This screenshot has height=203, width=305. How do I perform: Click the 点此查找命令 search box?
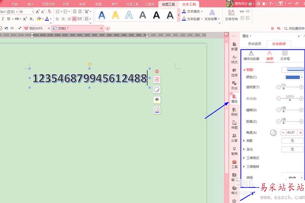click(x=294, y=29)
